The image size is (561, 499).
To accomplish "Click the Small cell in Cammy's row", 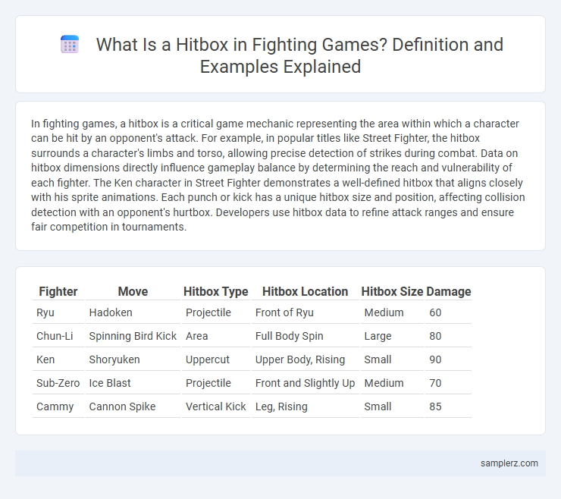I will click(392, 406).
